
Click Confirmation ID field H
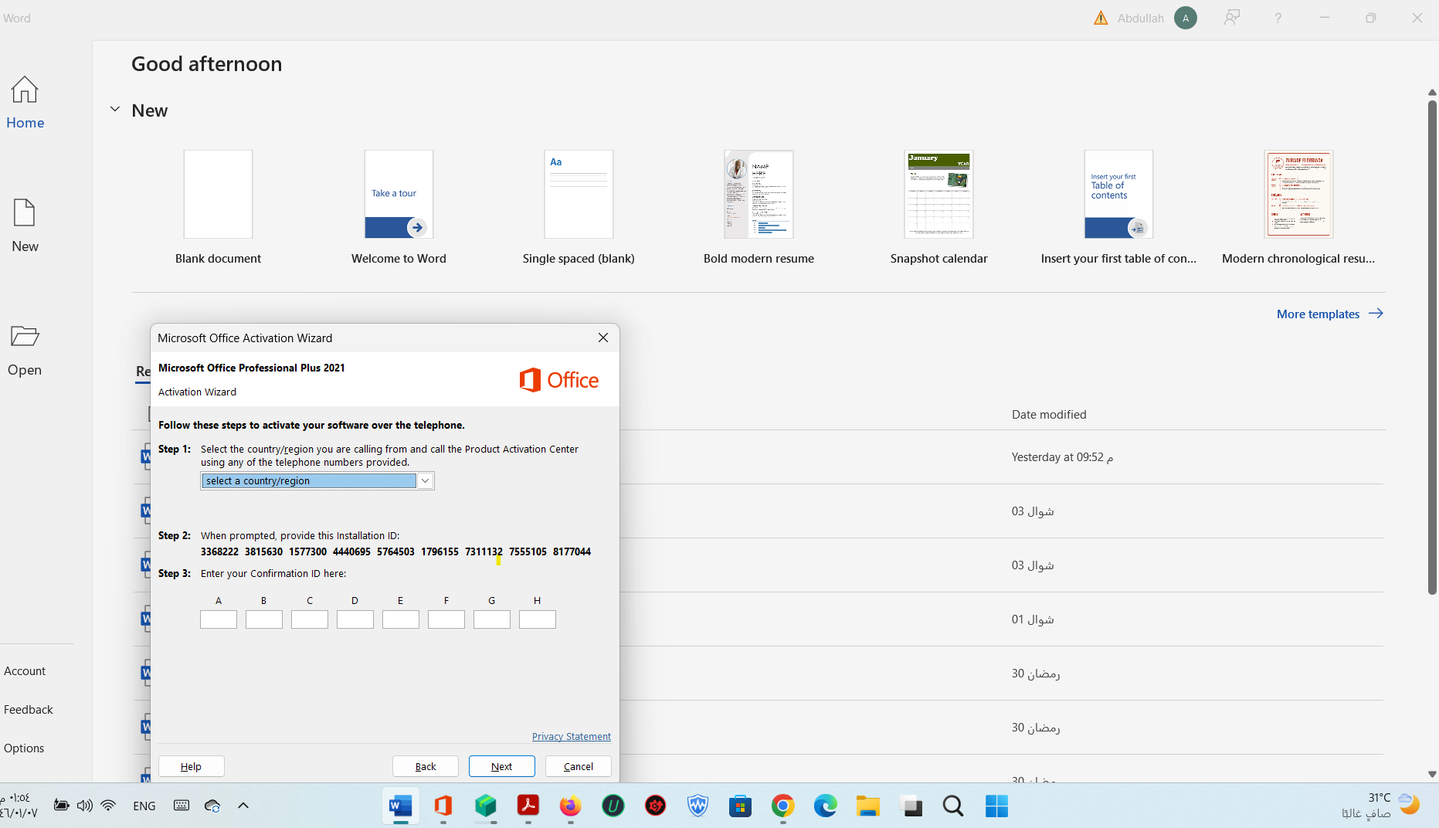pyautogui.click(x=538, y=619)
